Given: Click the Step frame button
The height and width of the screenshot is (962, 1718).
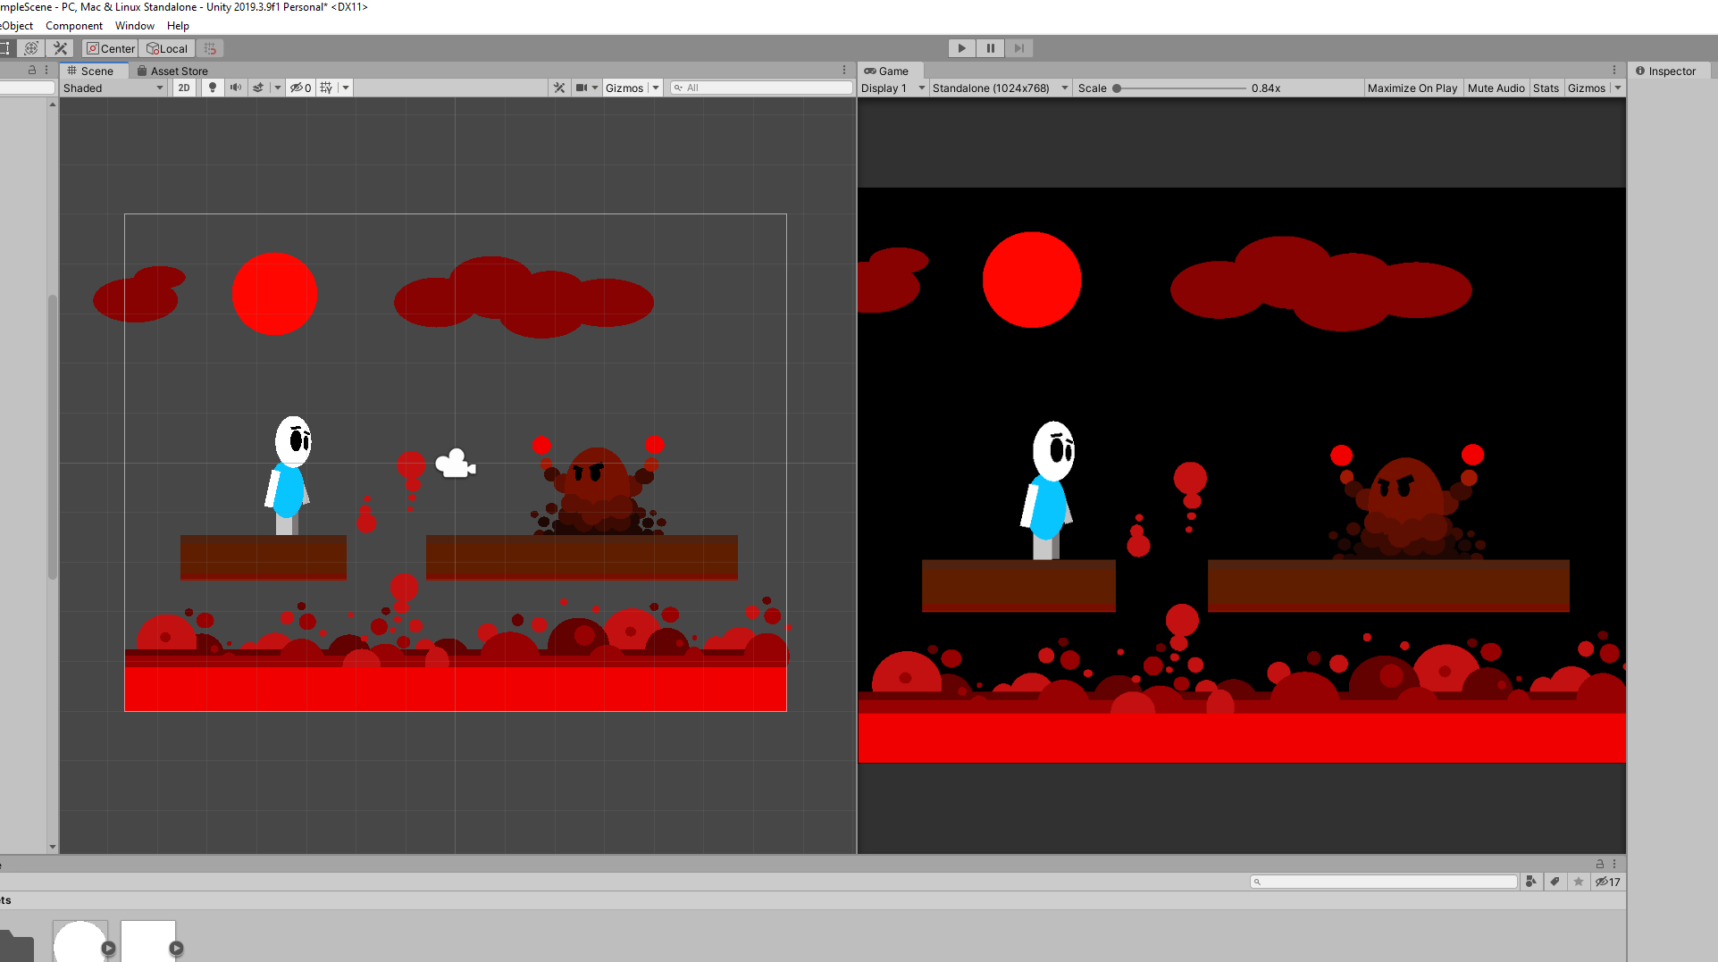Looking at the screenshot, I should click(1018, 47).
